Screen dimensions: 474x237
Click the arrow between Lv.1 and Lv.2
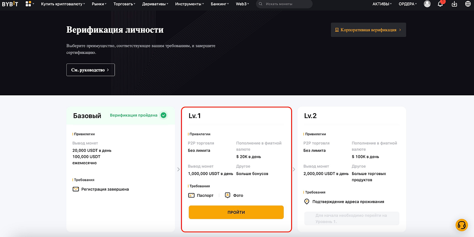(294, 169)
